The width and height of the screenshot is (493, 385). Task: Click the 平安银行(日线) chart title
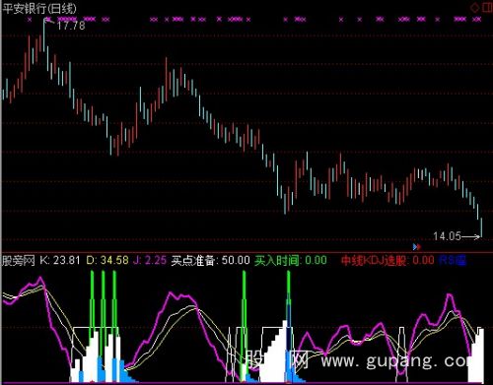(x=39, y=9)
